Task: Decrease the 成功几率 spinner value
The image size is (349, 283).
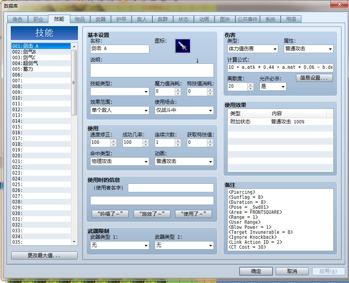Action: pos(146,145)
